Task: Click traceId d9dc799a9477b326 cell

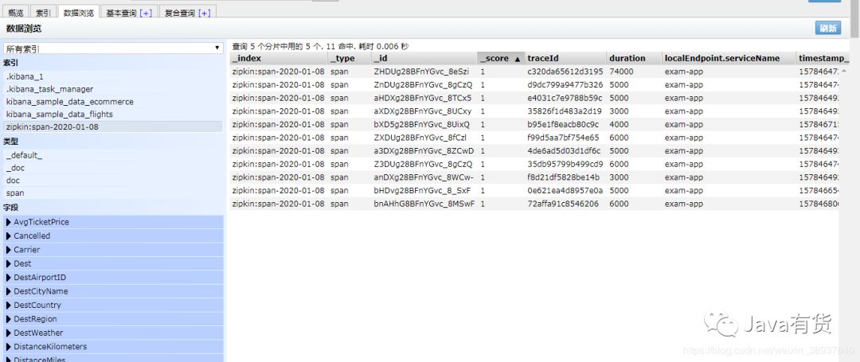Action: pyautogui.click(x=565, y=85)
